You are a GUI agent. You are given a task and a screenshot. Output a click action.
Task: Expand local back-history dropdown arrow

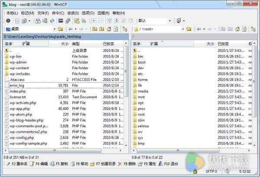[x=75, y=29]
